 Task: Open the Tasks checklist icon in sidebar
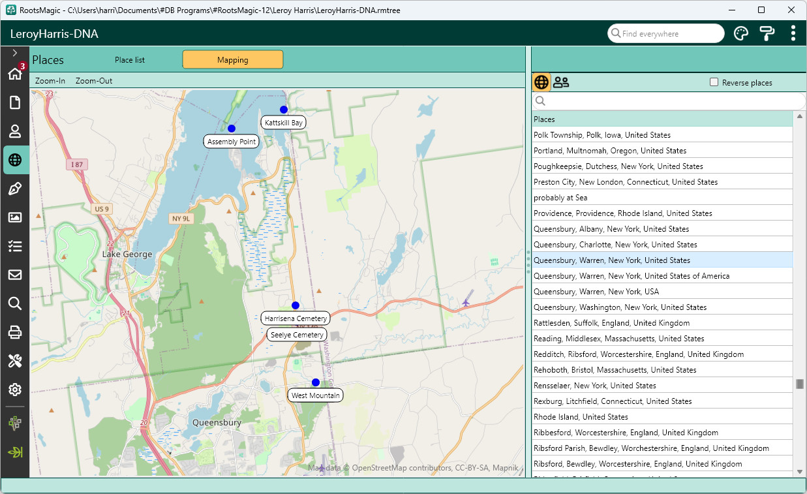point(15,246)
